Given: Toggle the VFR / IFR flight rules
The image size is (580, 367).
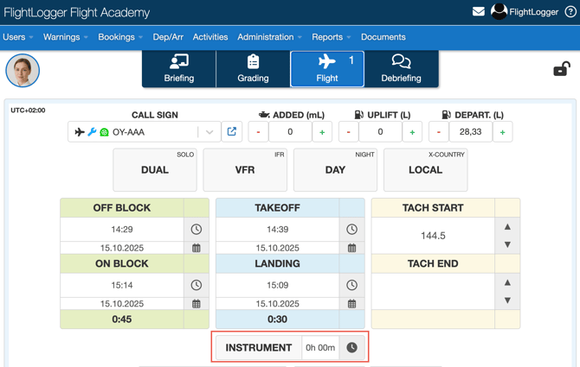Looking at the screenshot, I should point(245,170).
